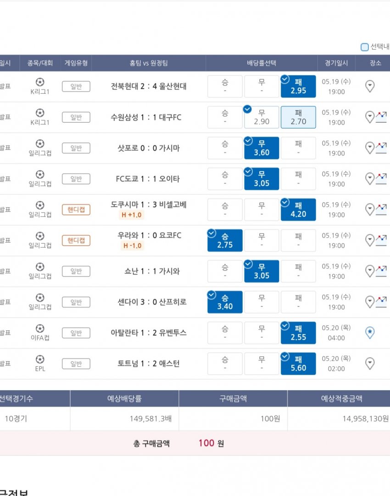Click the location pin for 쇼난 vs 가시와
390x496 pixels.
tap(370, 271)
